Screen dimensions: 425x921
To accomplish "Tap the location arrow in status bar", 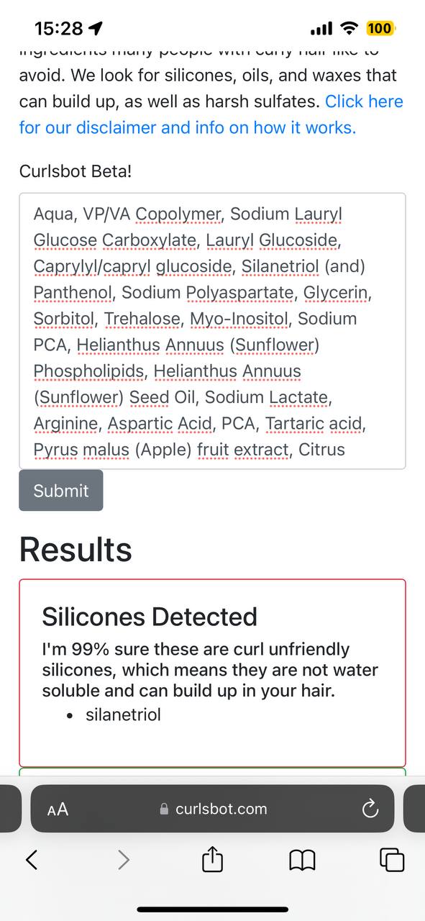I will point(96,28).
